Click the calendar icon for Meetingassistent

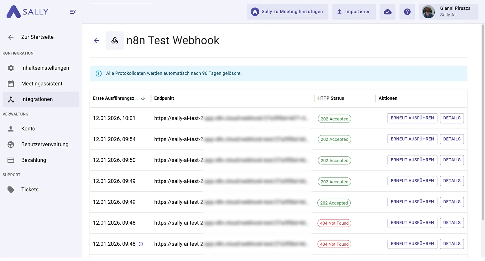click(11, 84)
